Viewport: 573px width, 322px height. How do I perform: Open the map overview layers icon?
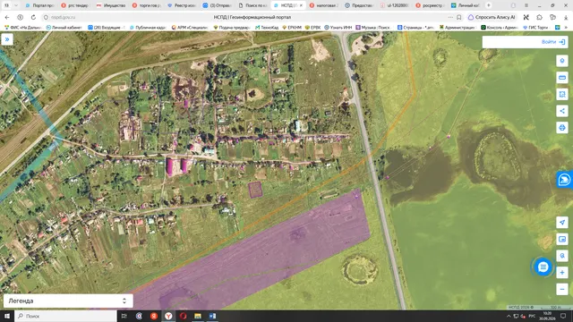[x=562, y=239]
